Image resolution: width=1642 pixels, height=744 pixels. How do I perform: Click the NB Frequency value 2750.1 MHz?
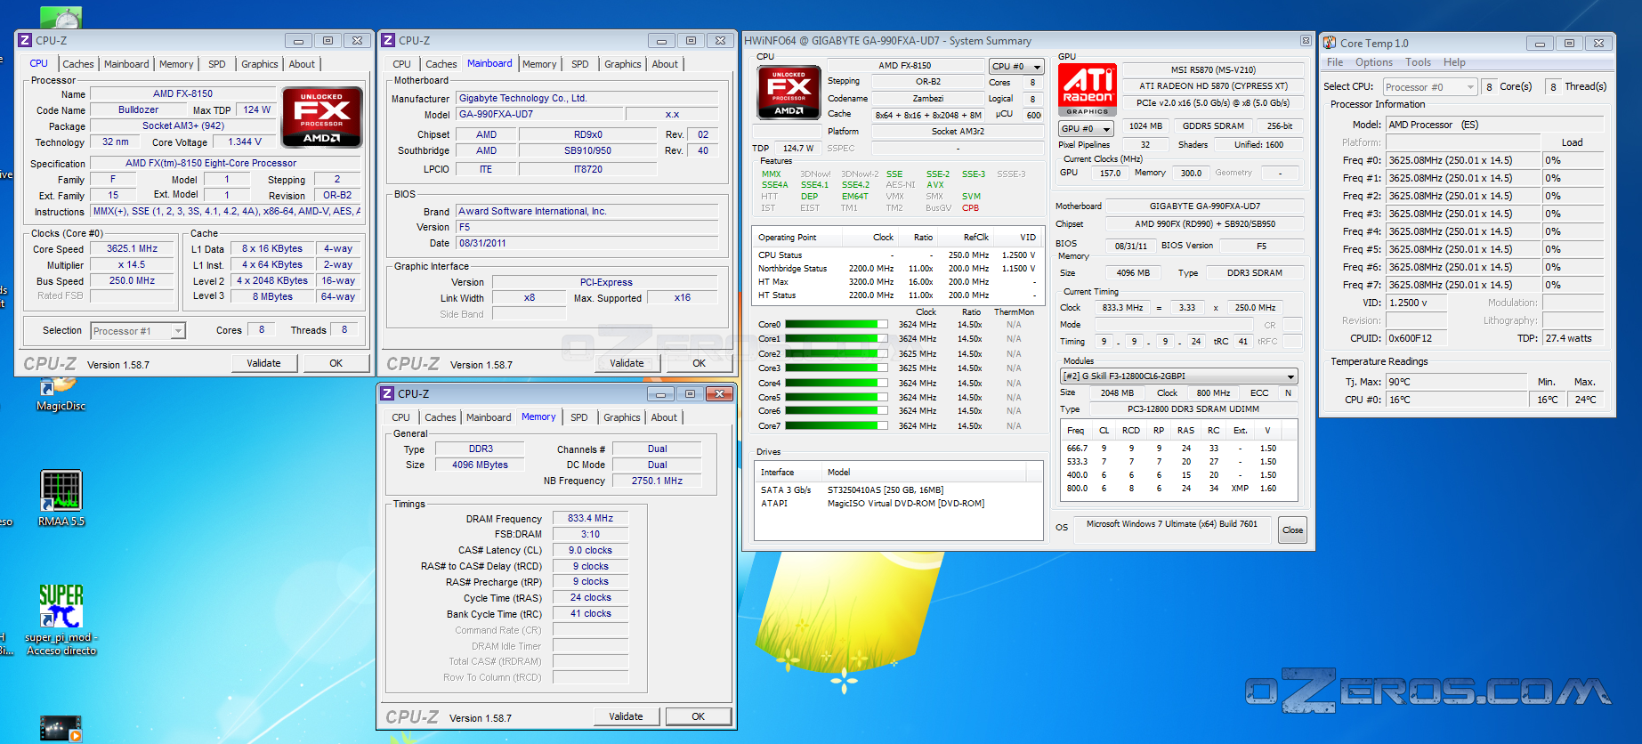tap(657, 481)
